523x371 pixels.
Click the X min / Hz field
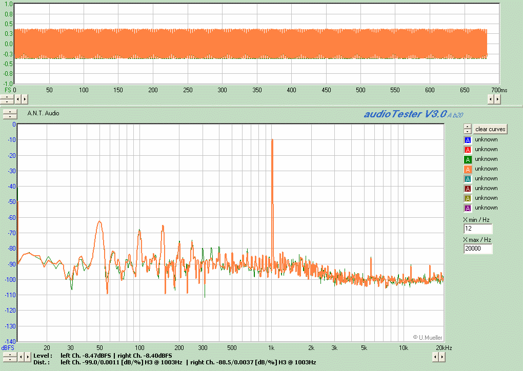coord(478,229)
